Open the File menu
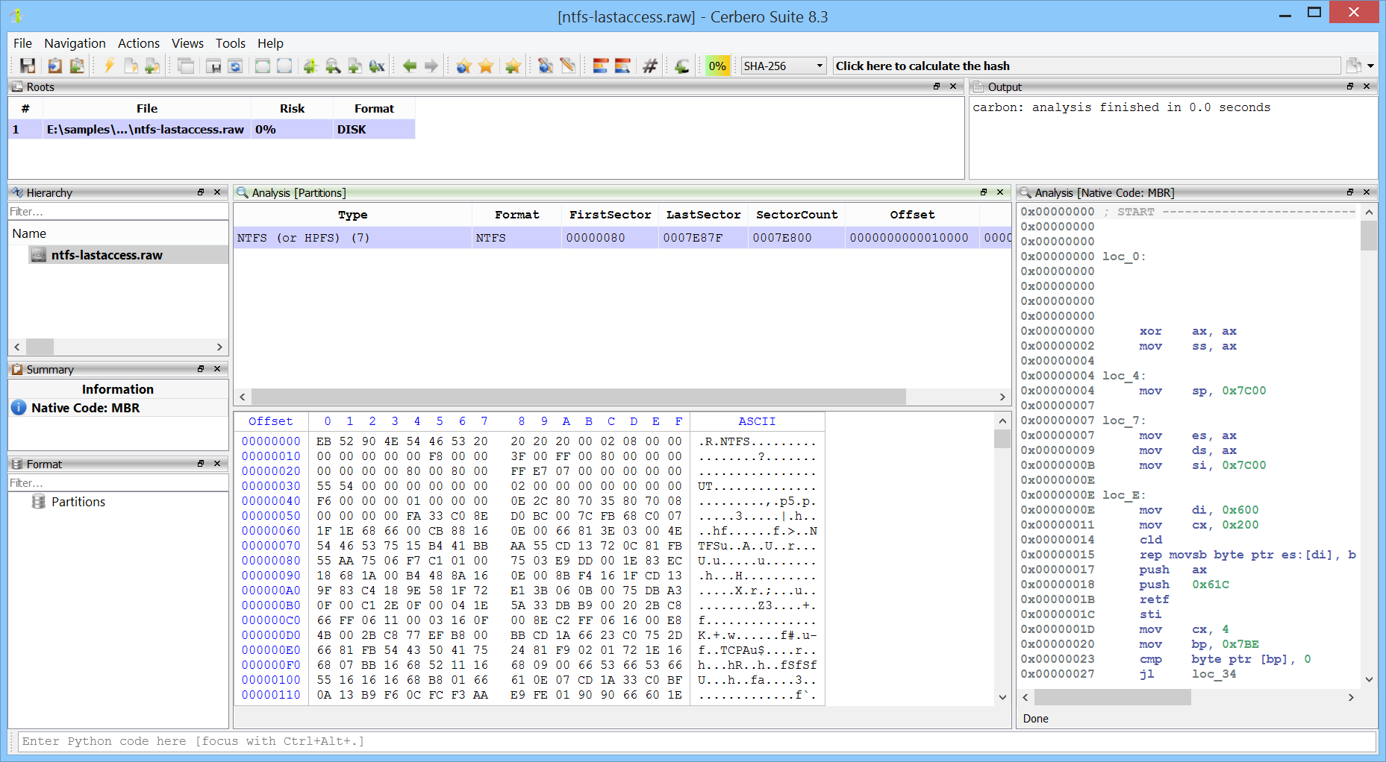 (x=22, y=43)
